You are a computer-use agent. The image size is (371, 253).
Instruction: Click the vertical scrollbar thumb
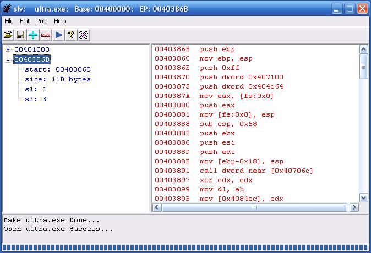point(364,67)
